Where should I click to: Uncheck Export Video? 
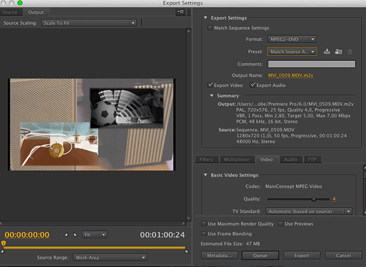(x=210, y=85)
